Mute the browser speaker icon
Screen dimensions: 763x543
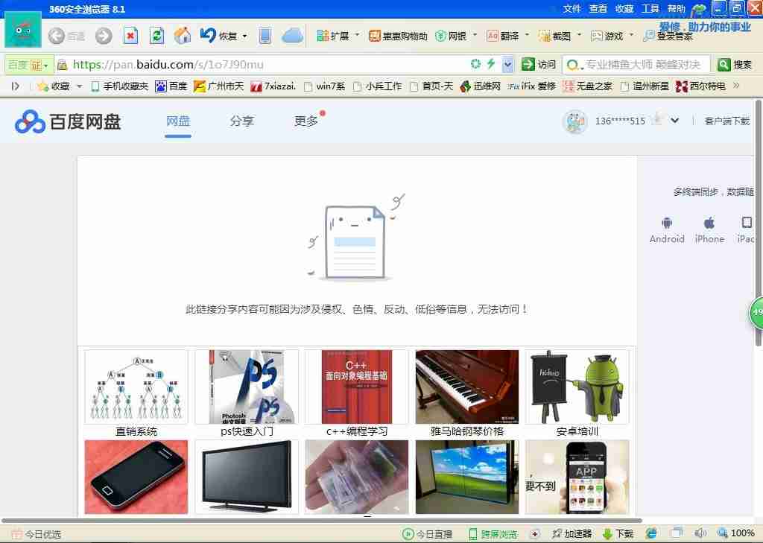coord(699,533)
